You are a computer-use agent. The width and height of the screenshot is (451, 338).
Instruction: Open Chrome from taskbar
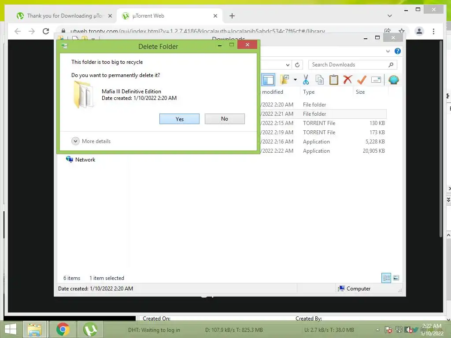click(63, 330)
